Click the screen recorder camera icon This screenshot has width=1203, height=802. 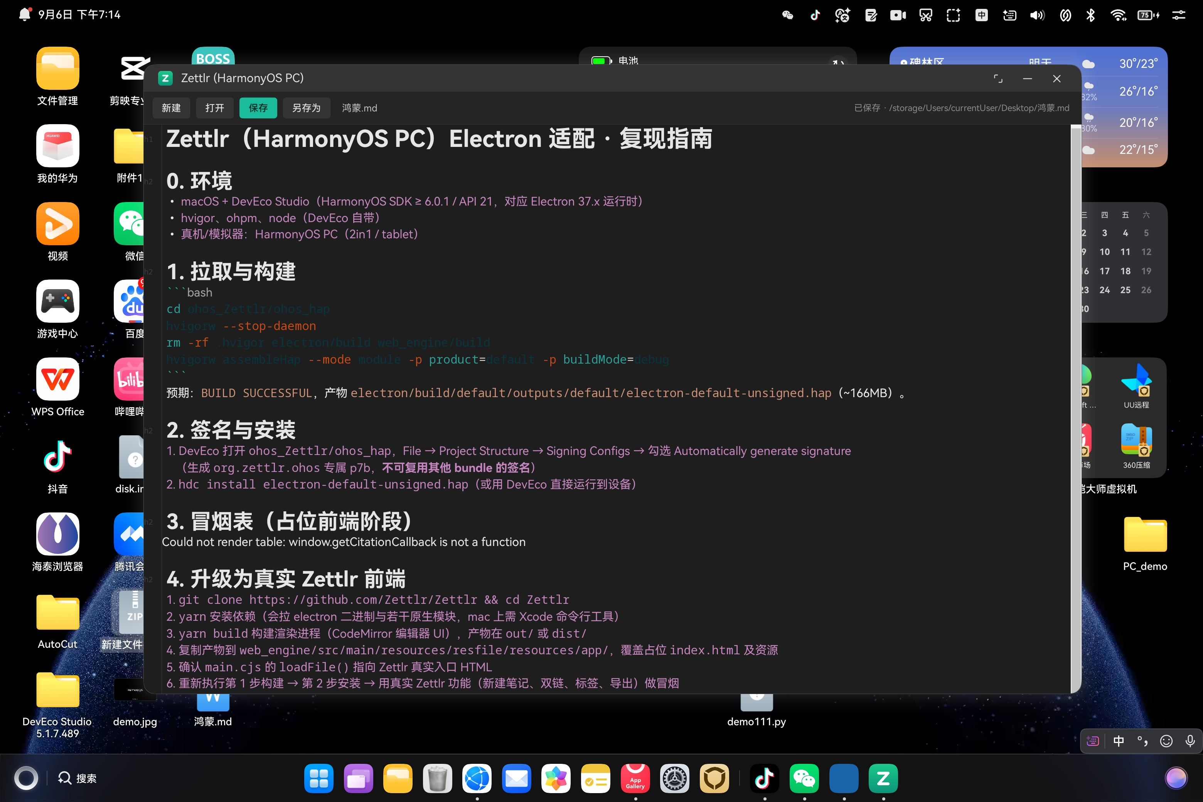click(898, 15)
